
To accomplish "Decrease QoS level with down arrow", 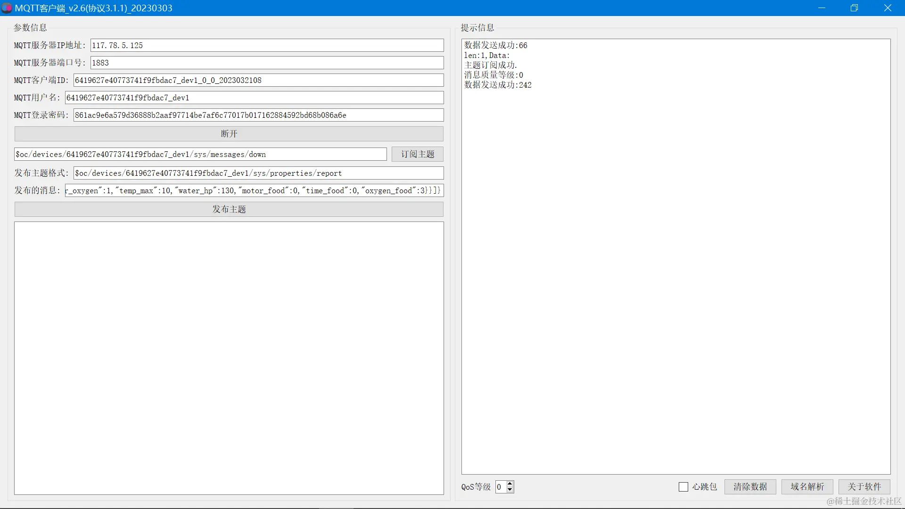I will point(510,490).
